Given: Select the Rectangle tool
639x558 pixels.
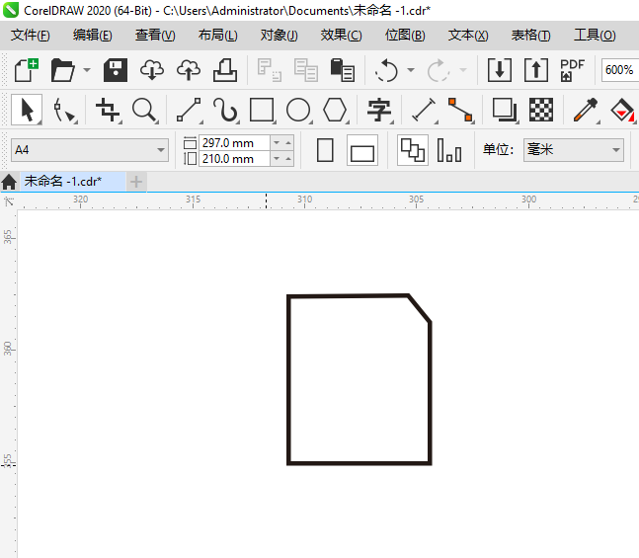Looking at the screenshot, I should point(262,110).
